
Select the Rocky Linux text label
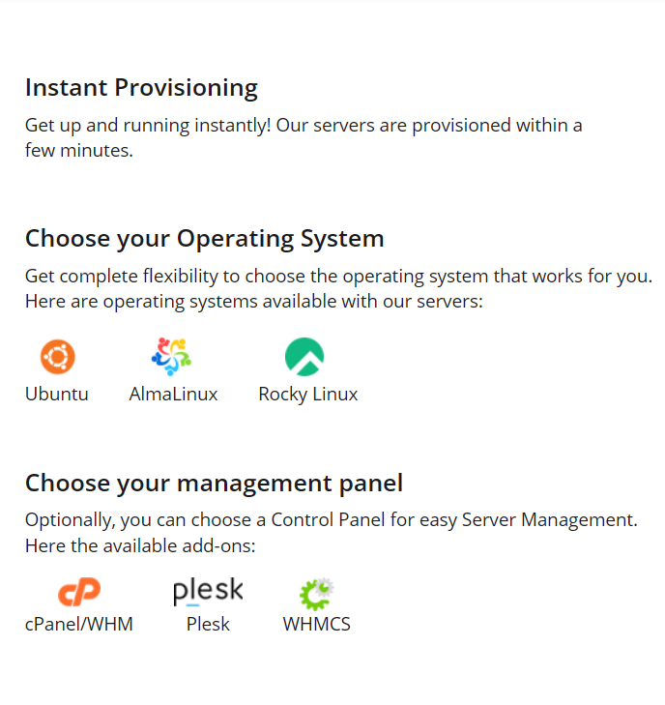pyautogui.click(x=308, y=394)
